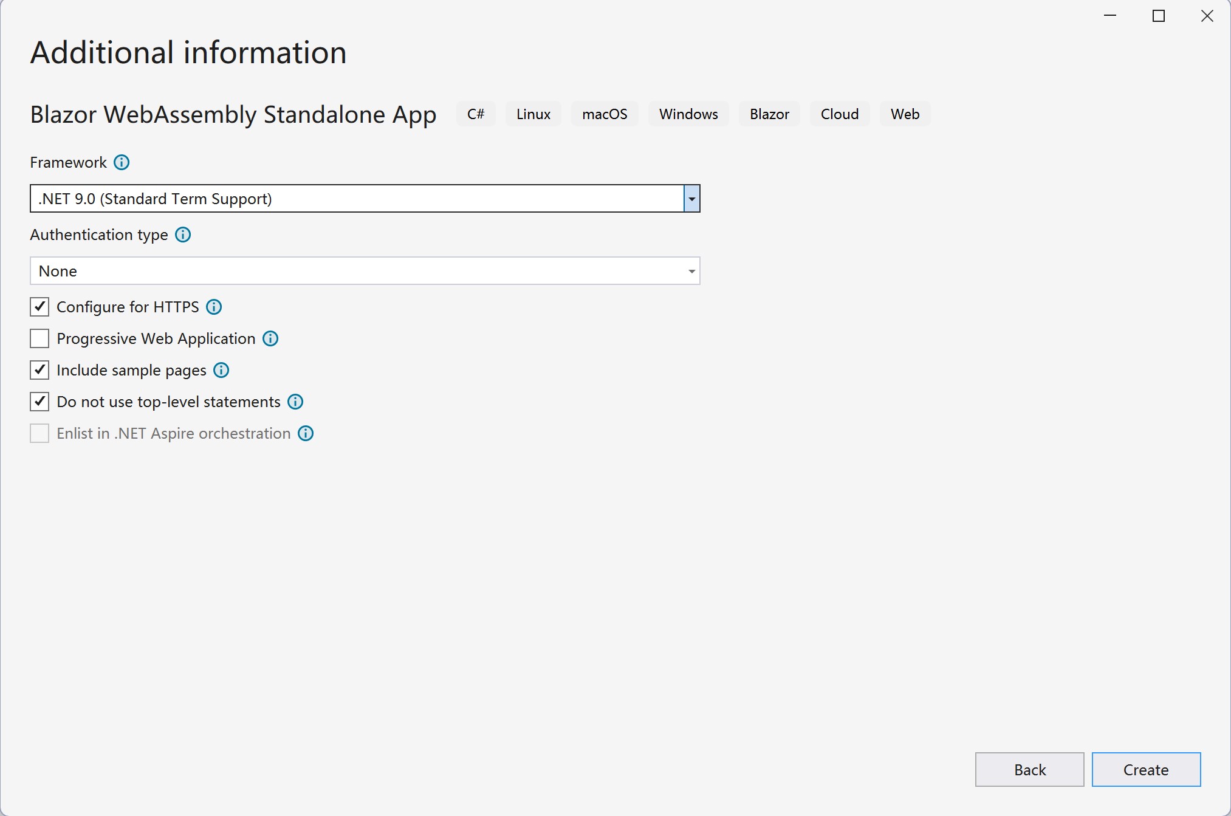Click the Web tag
The image size is (1231, 816).
tap(905, 114)
